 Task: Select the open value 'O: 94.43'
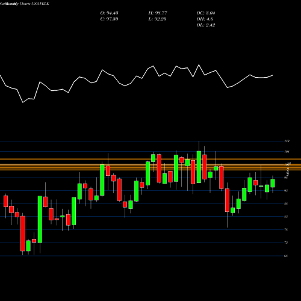coord(109,13)
